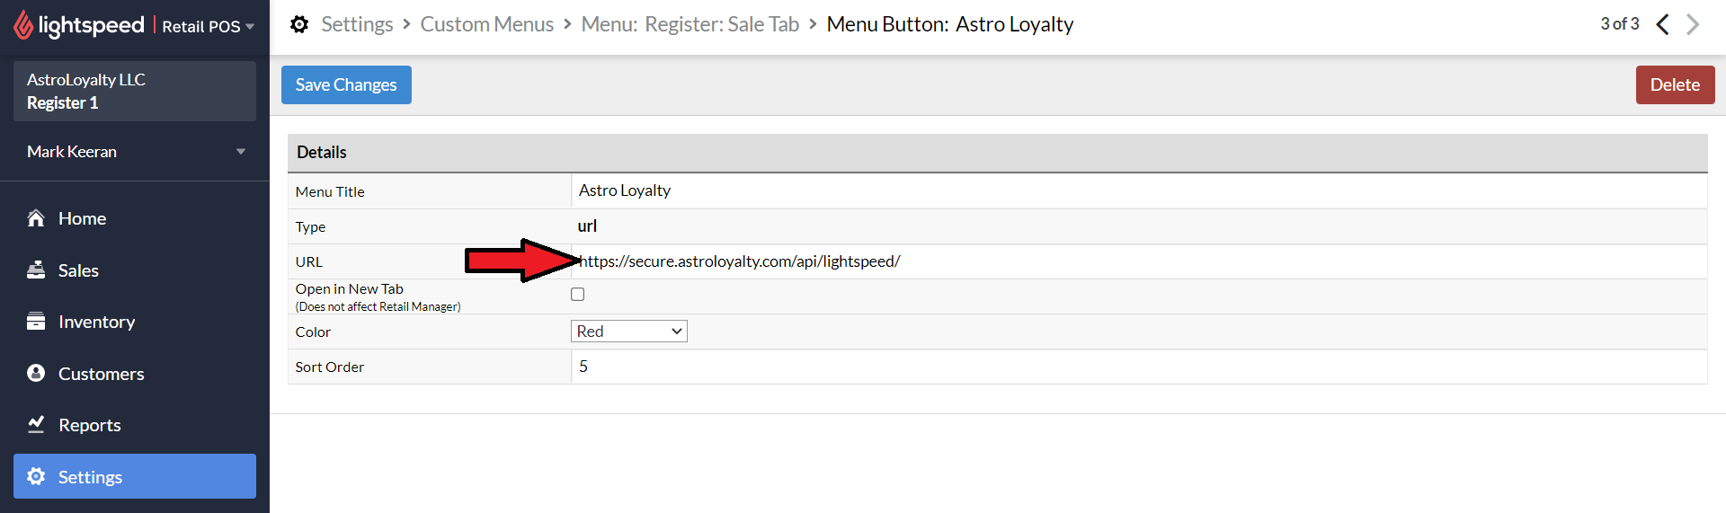Viewport: 1726px width, 513px height.
Task: Click the Lightspeed flame logo icon
Action: tap(23, 25)
